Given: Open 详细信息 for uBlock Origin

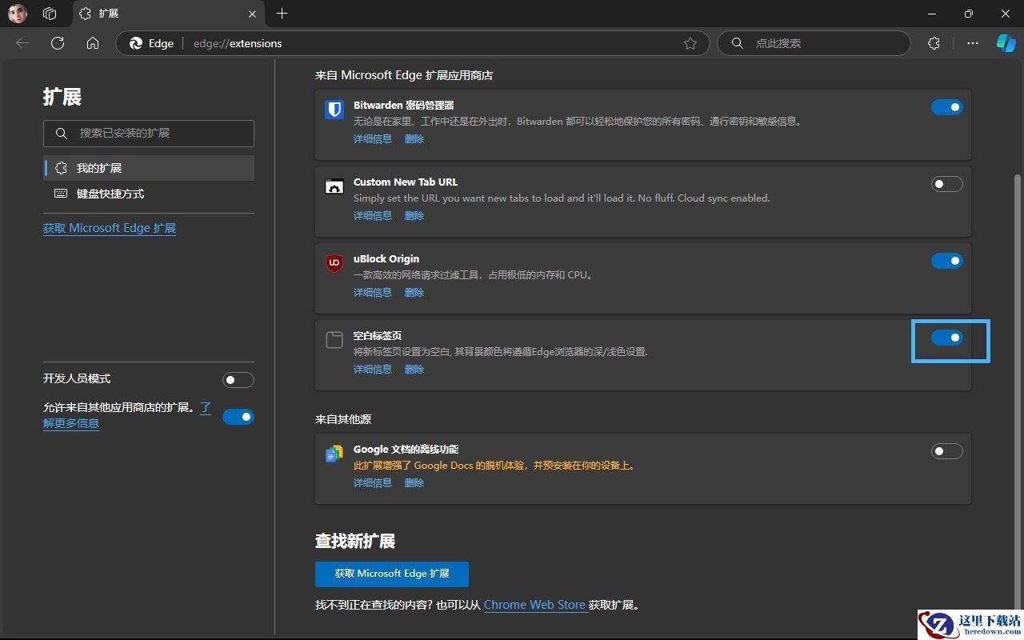Looking at the screenshot, I should (373, 292).
